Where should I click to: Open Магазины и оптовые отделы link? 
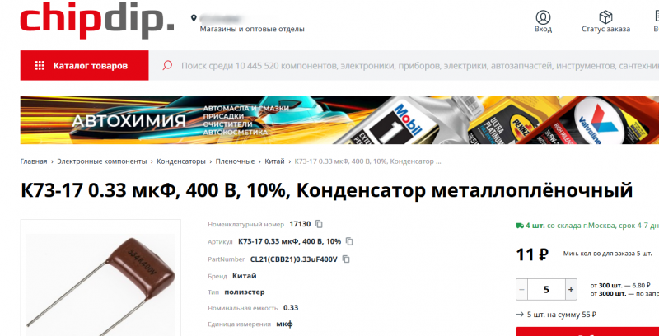coord(252,29)
